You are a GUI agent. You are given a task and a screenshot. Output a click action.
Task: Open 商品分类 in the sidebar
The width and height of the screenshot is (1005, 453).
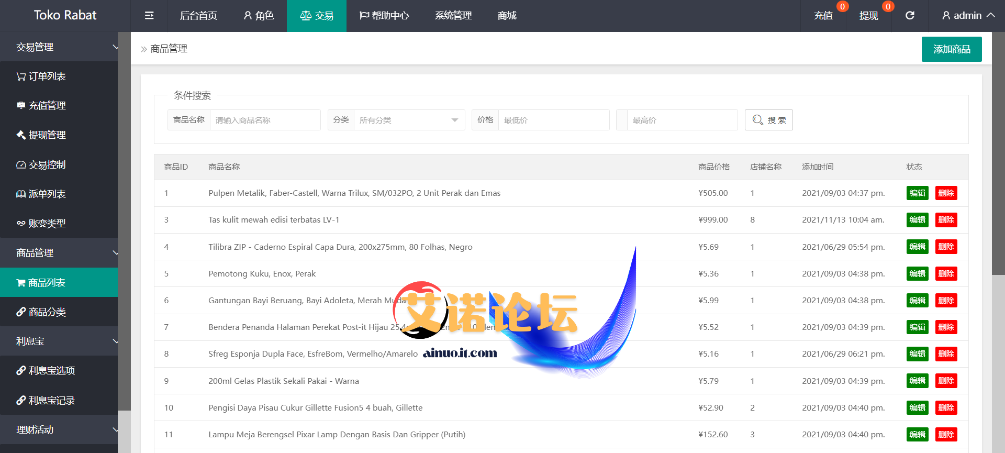click(x=59, y=312)
